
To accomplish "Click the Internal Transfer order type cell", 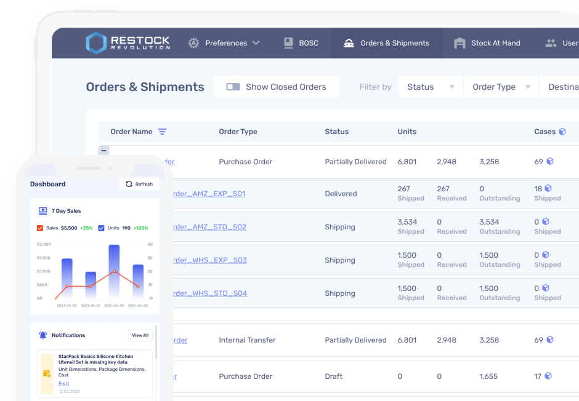I will pyautogui.click(x=247, y=340).
